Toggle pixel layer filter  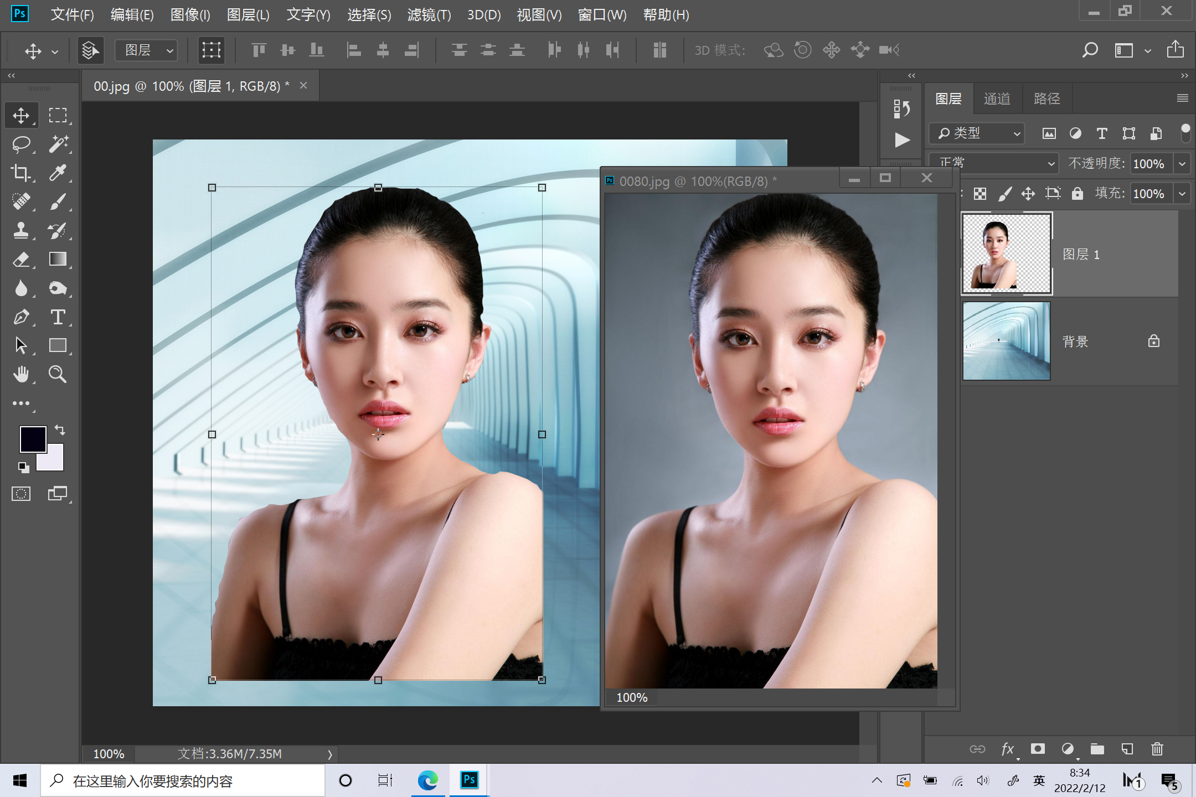click(x=1049, y=133)
